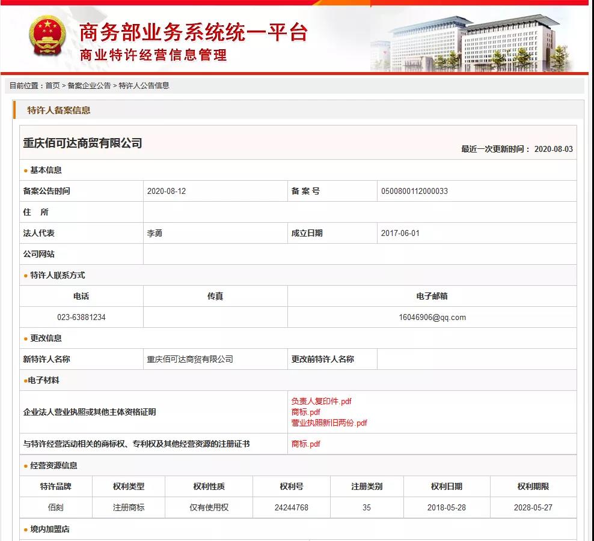Select the filing number 0500800112000033
This screenshot has height=541, width=594.
(x=414, y=191)
